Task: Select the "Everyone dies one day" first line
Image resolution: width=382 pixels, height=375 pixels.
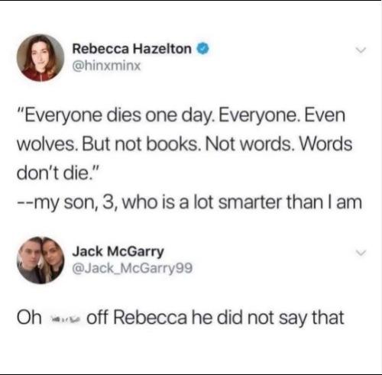Action: pyautogui.click(x=181, y=115)
